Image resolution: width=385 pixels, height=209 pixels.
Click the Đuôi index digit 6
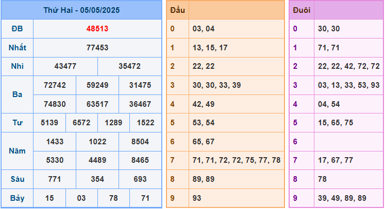tap(295, 141)
